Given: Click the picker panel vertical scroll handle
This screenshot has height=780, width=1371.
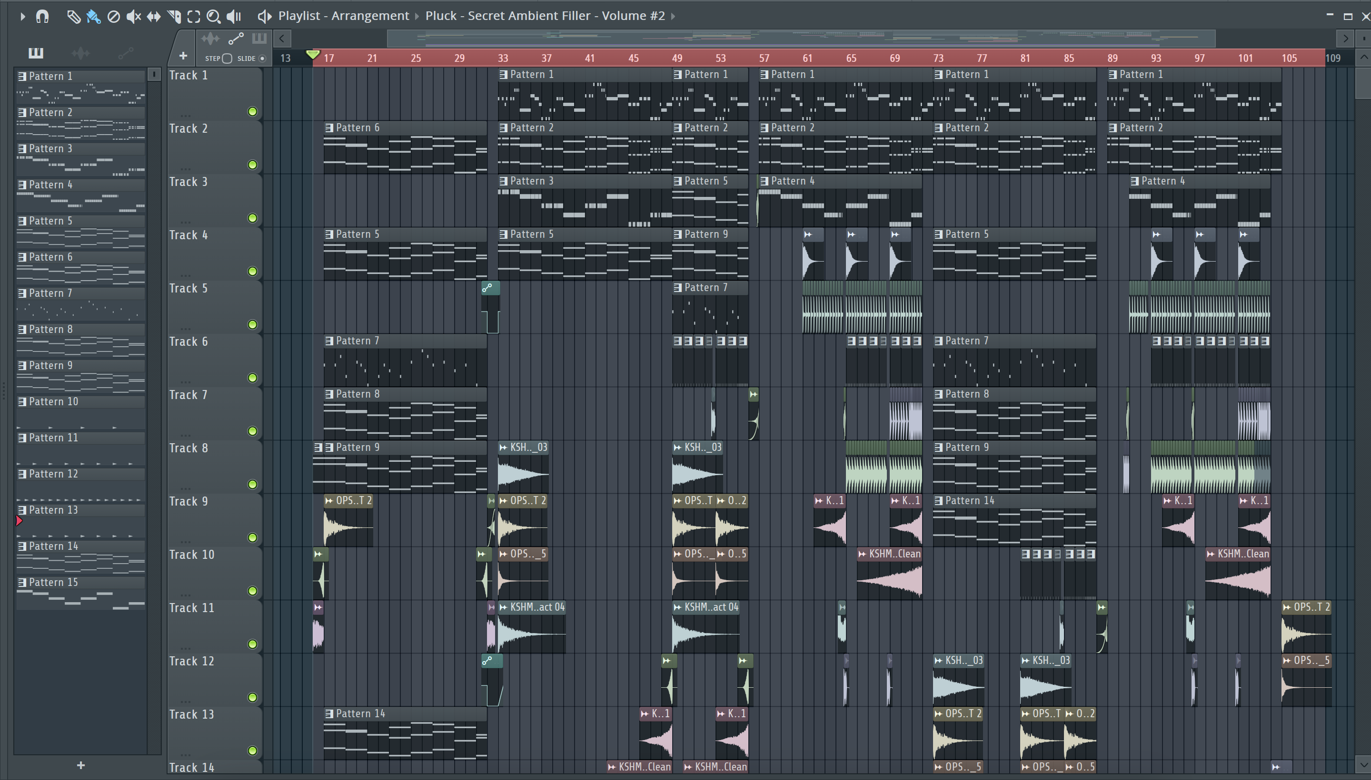Looking at the screenshot, I should pyautogui.click(x=153, y=75).
